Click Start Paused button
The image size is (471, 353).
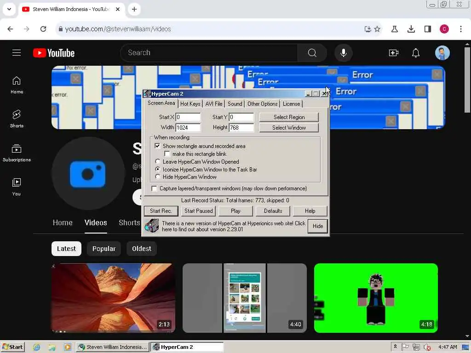[199, 211]
